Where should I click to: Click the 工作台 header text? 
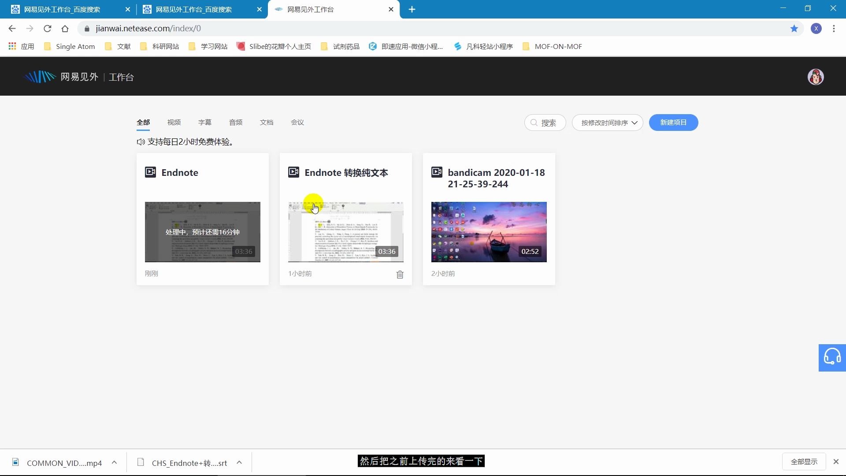[121, 77]
